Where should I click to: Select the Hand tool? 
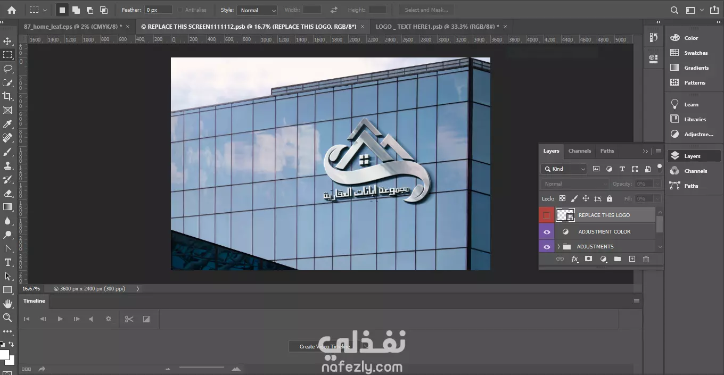7,304
